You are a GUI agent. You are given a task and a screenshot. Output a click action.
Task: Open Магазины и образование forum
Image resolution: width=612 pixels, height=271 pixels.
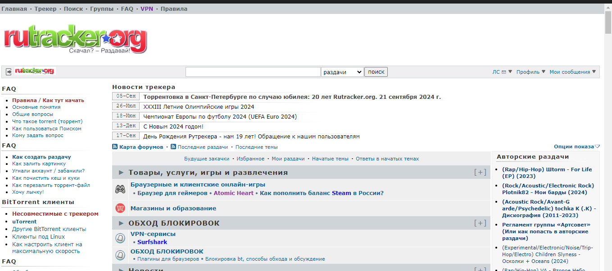point(173,209)
